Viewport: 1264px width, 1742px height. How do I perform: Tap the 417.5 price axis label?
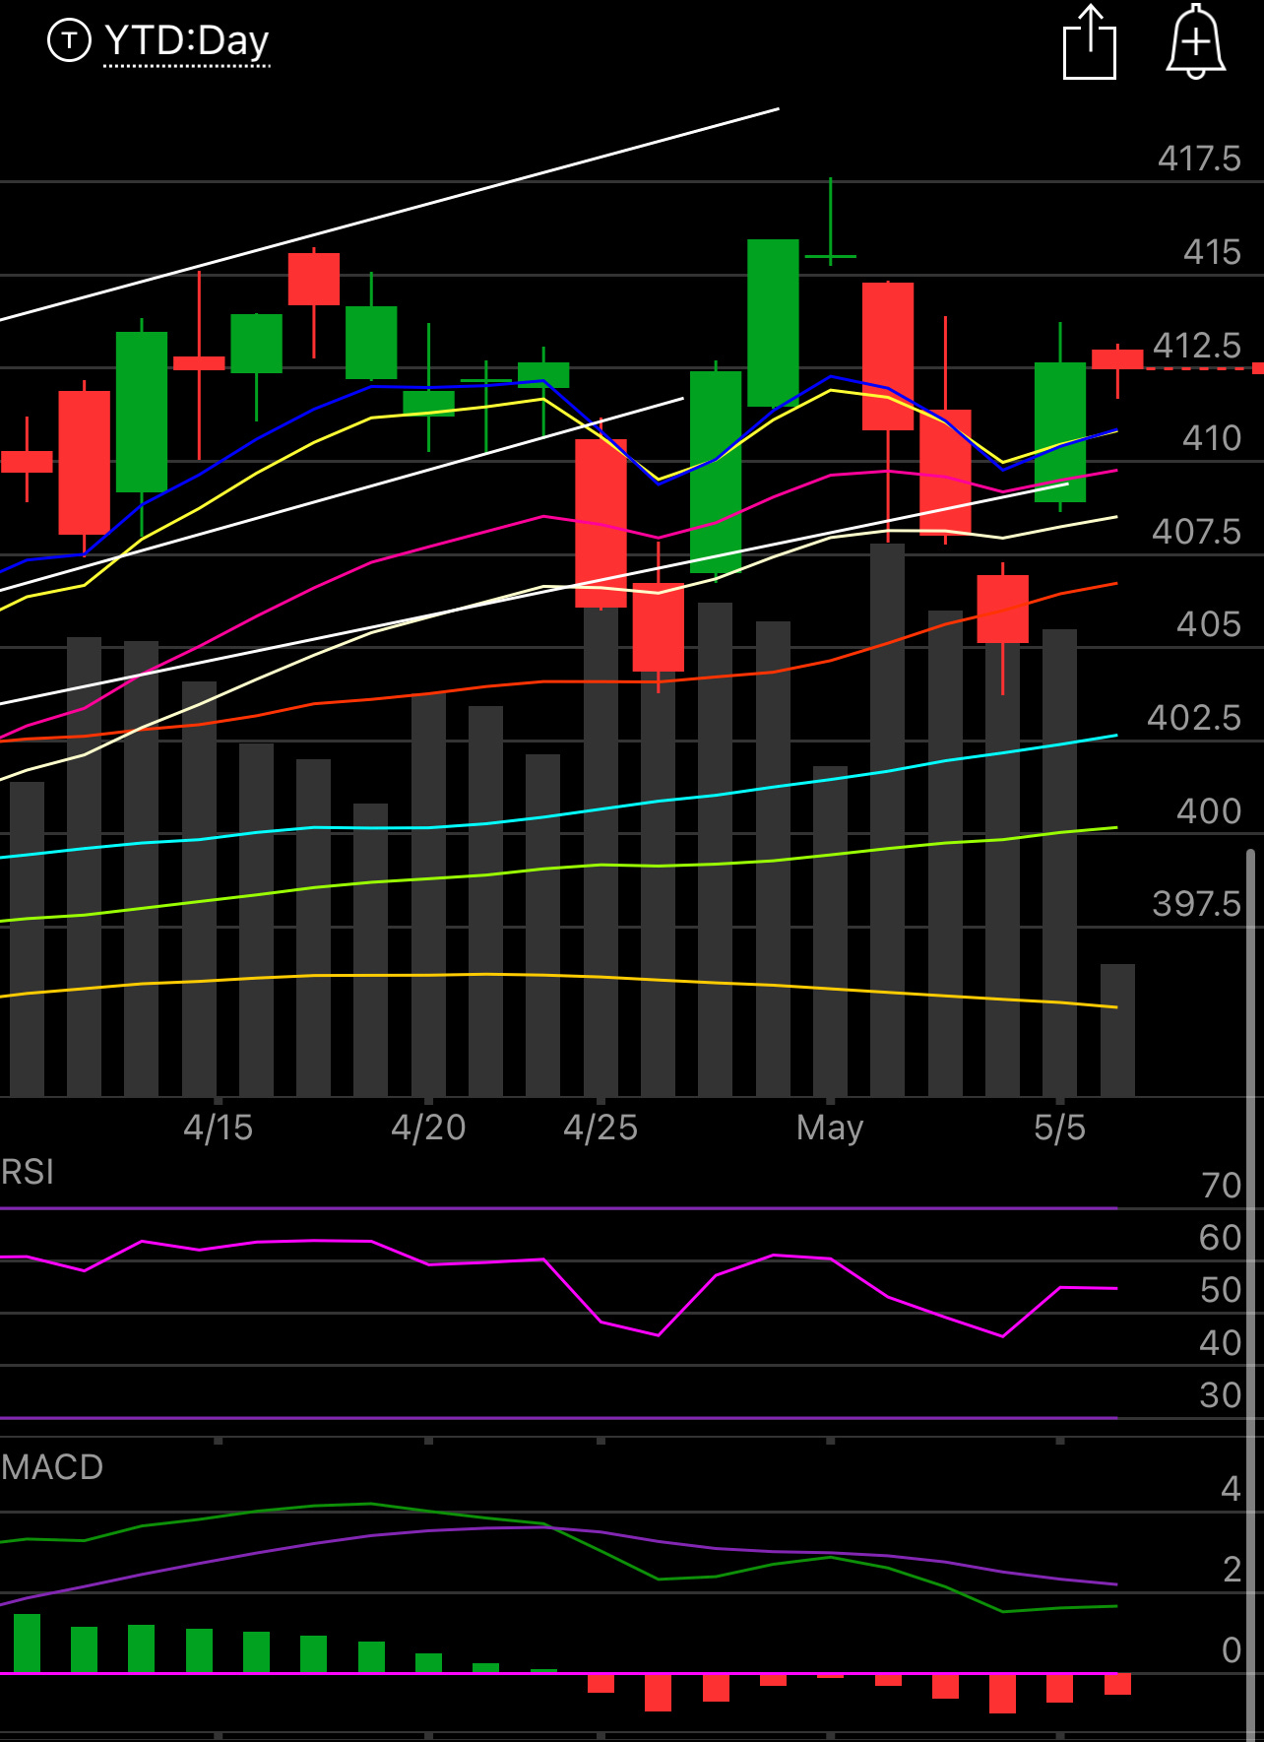pos(1199,159)
